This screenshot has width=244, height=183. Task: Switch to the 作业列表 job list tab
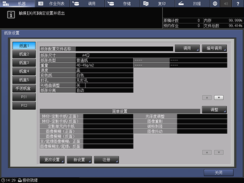(52, 3)
